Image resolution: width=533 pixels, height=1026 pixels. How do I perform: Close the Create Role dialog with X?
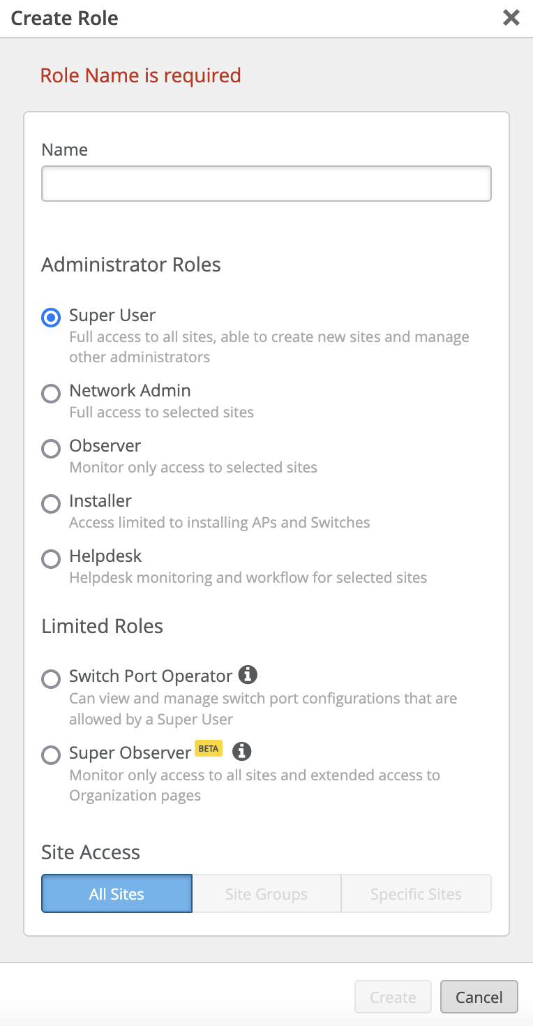point(511,18)
